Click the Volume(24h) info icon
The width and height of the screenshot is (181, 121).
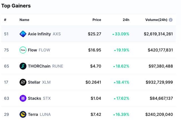coord(171,20)
